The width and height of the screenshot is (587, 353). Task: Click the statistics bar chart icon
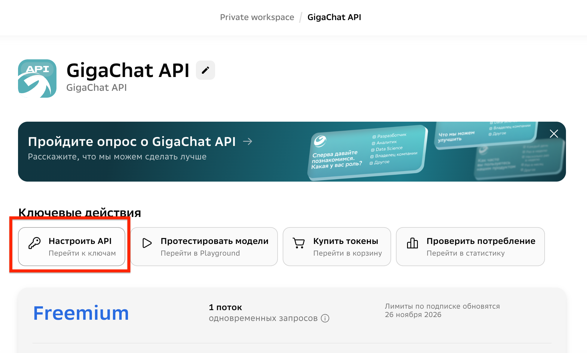[412, 243]
